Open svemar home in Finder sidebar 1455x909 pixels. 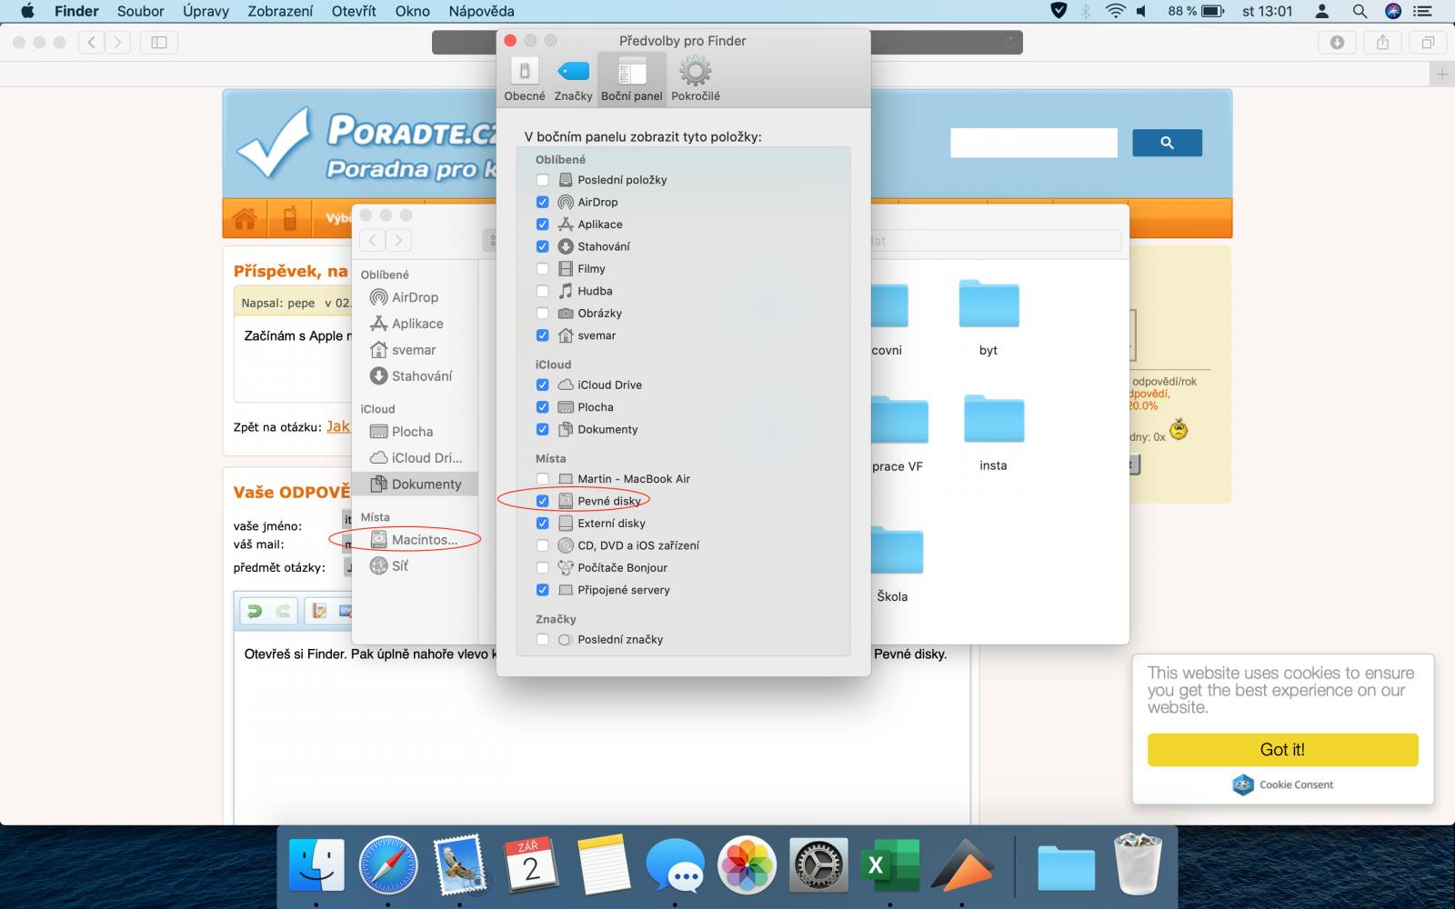pos(414,350)
